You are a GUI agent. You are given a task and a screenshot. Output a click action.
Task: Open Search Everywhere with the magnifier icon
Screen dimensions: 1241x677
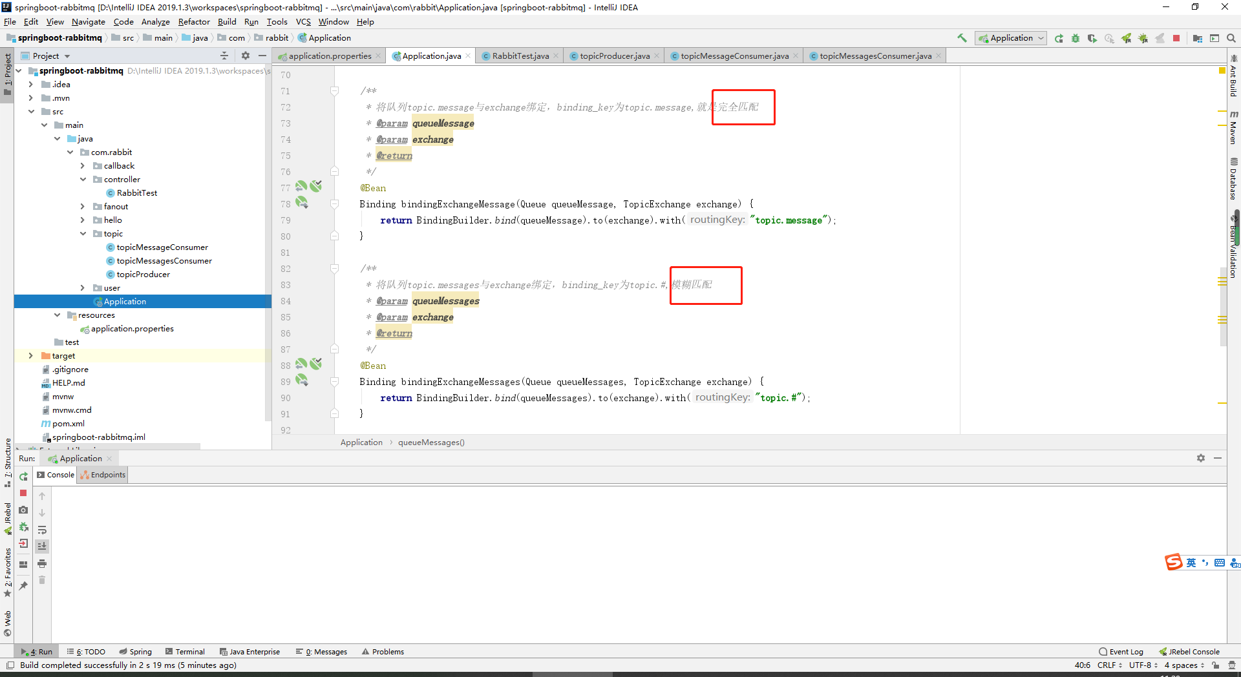point(1231,38)
